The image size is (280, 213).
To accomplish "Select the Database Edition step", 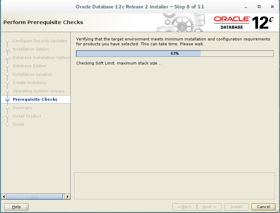I will [x=30, y=66].
